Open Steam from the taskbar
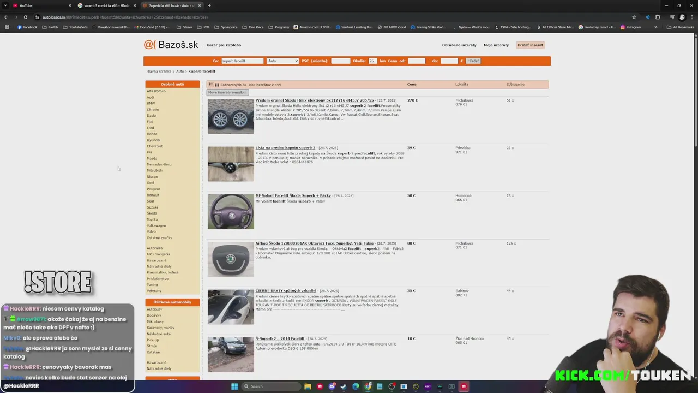The width and height of the screenshot is (698, 393). click(x=344, y=386)
